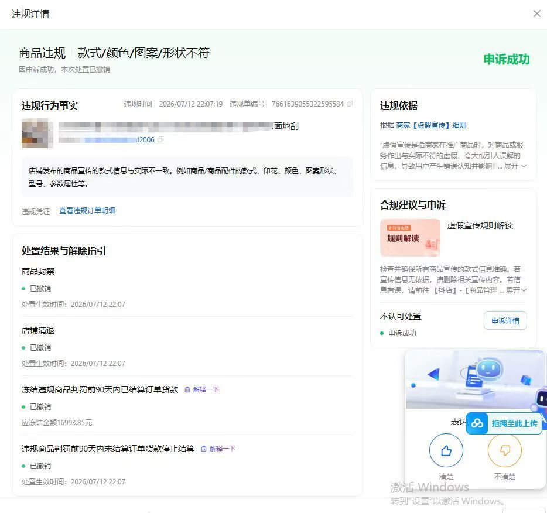Click the 申诉成功 status in top-right header
This screenshot has height=513, width=547.
[507, 60]
